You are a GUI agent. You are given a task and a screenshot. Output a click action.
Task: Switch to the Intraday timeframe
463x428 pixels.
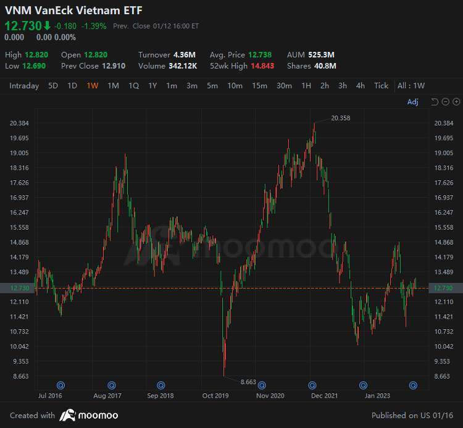[x=24, y=86]
